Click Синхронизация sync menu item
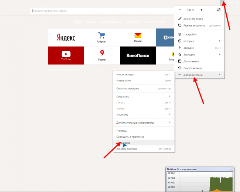240x192 pixels. [x=193, y=68]
